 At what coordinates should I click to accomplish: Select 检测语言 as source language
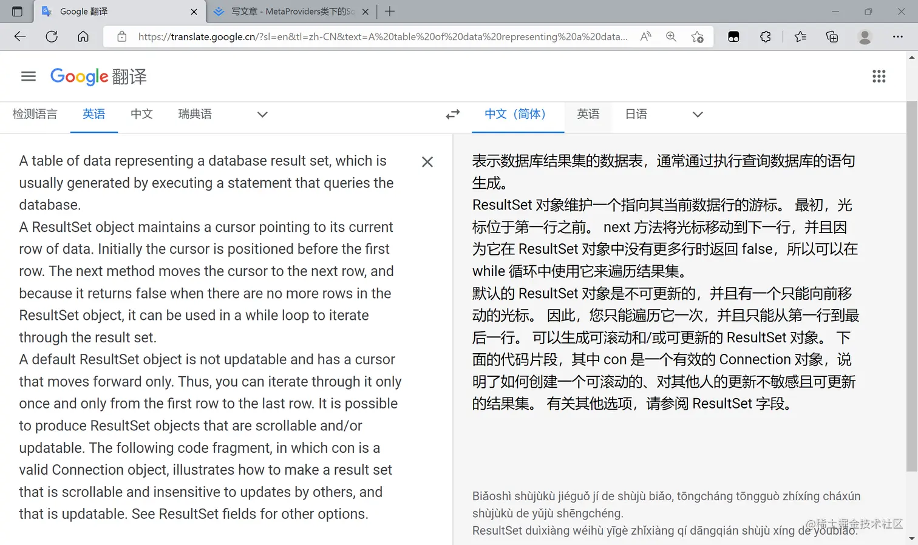click(35, 114)
